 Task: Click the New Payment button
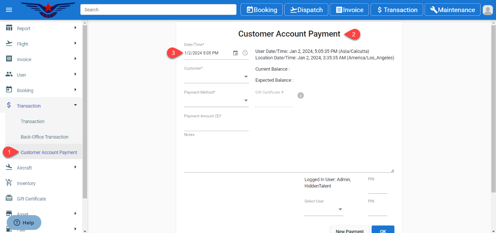coord(349,231)
